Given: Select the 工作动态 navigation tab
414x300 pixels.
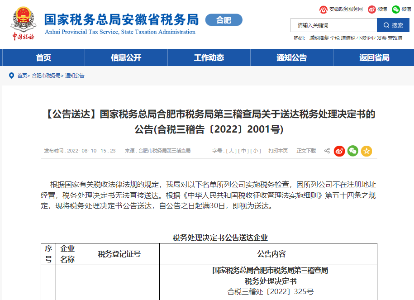Looking at the screenshot, I should (209, 57).
